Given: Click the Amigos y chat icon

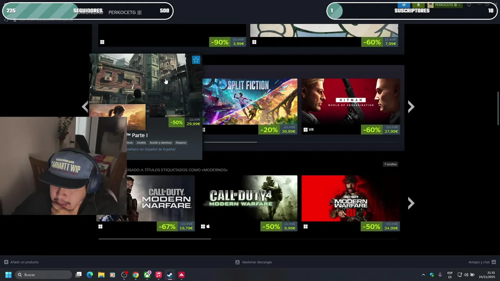Looking at the screenshot, I should [494, 262].
